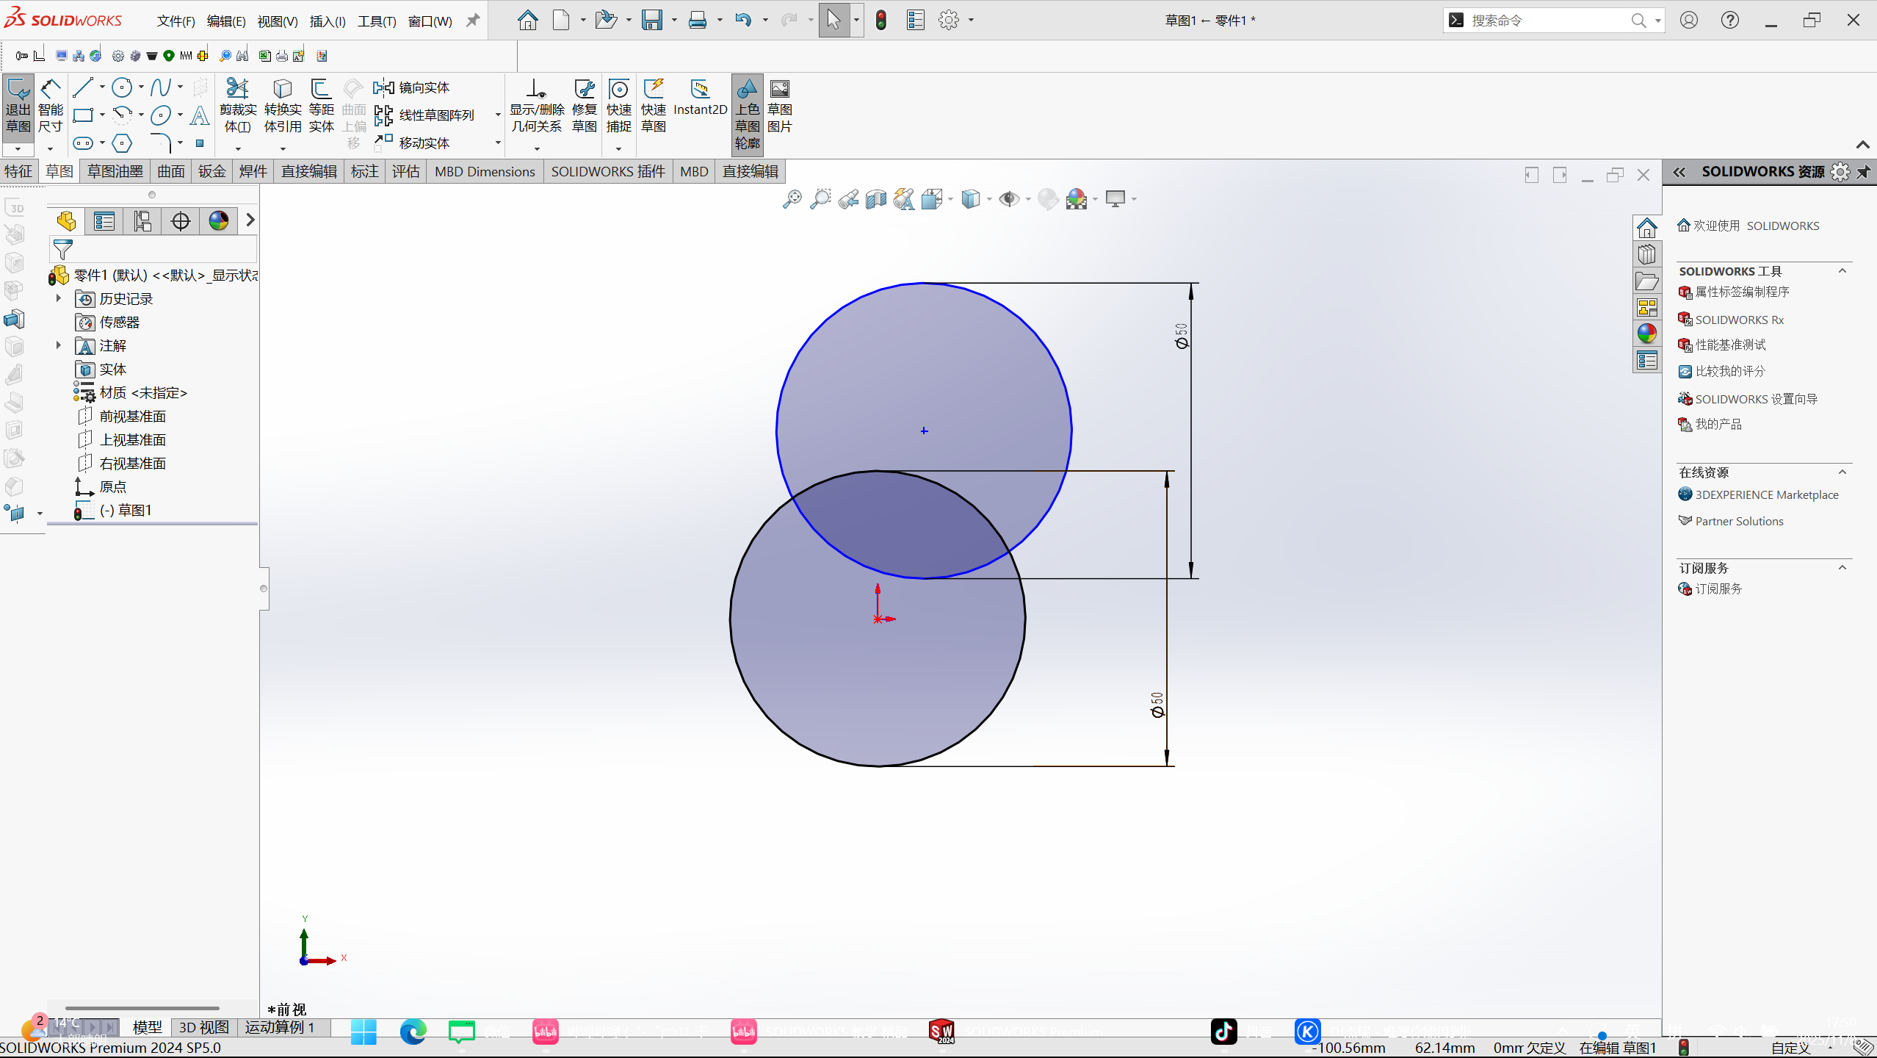Viewport: 1877px width, 1058px height.
Task: Open the PropertyManager tab icon
Action: [x=104, y=221]
